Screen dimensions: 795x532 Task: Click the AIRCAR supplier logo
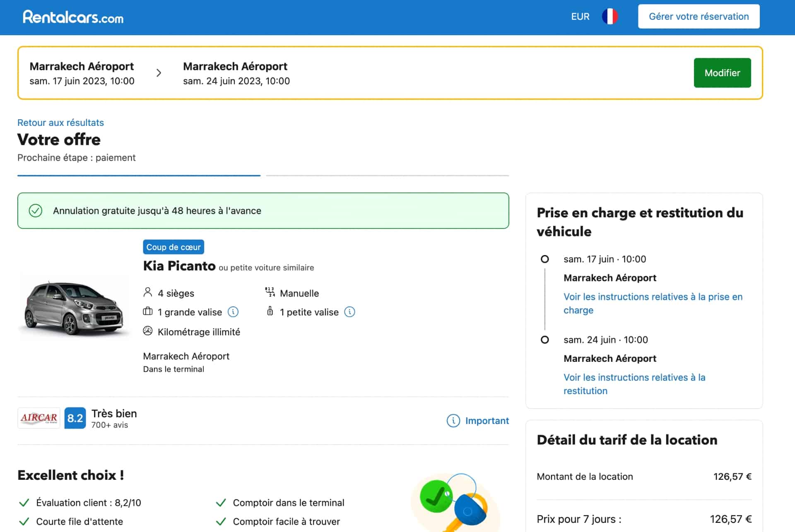click(x=39, y=418)
